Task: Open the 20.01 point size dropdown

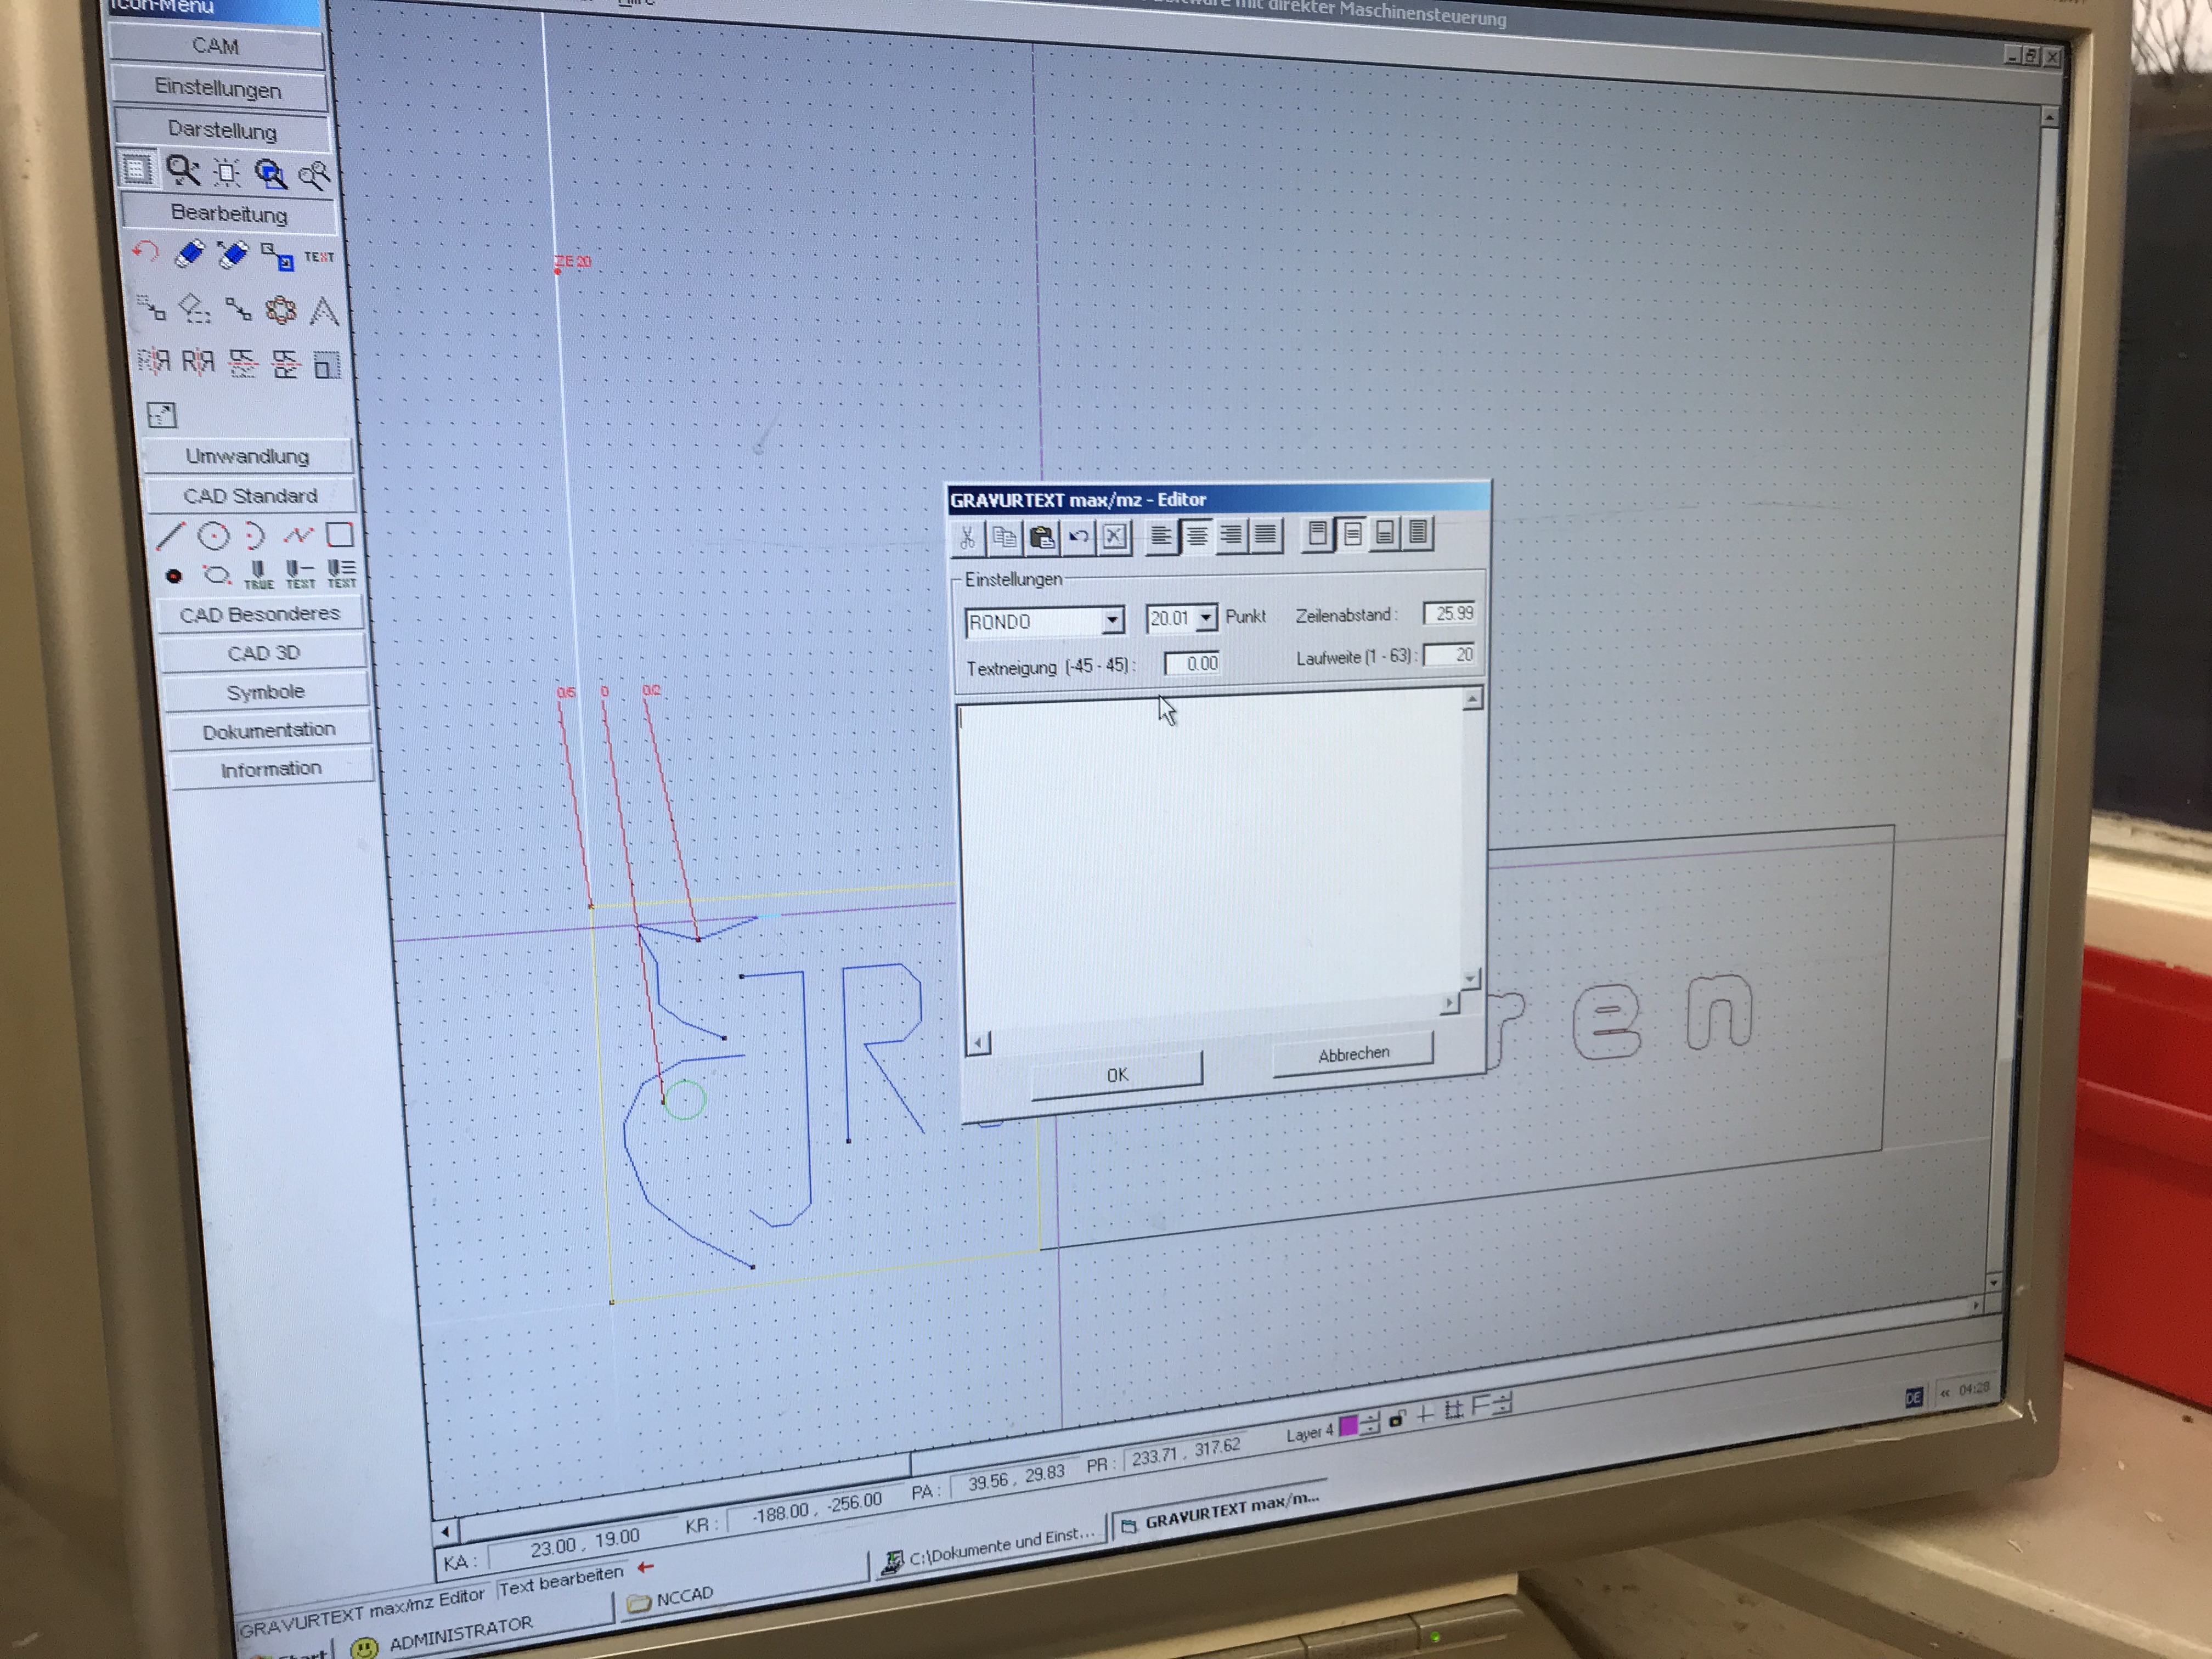Action: pyautogui.click(x=1206, y=618)
